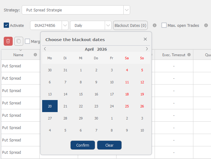Open the Daily frequency dropdown
Viewport: 211px width, 159px height.
tap(108, 25)
